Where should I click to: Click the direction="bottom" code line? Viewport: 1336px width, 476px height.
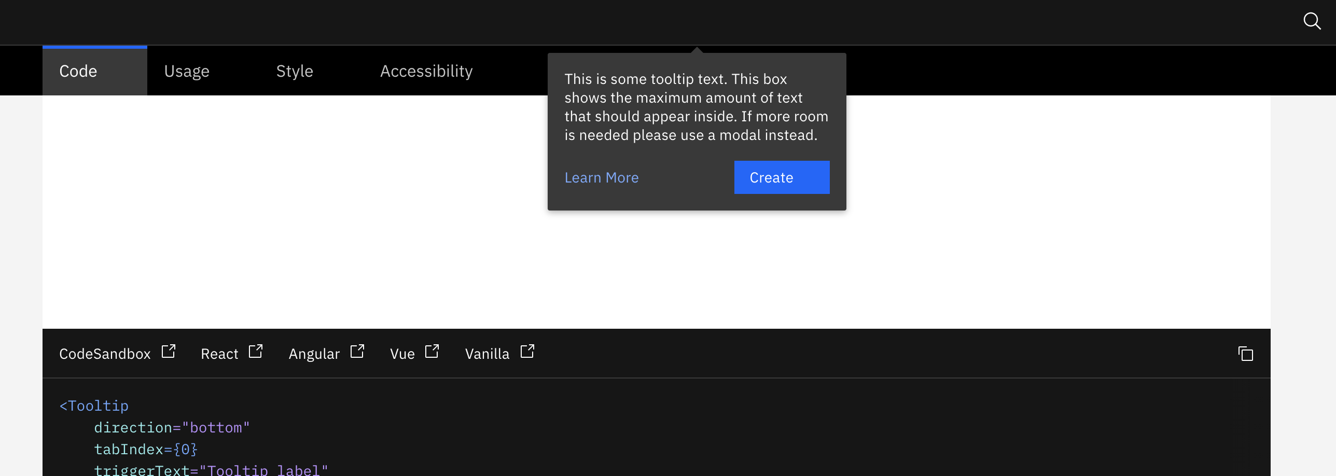click(172, 427)
